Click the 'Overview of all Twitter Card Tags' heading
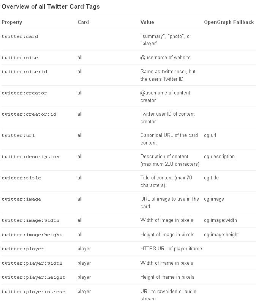This screenshot has height=303, width=256. pos(51,6)
